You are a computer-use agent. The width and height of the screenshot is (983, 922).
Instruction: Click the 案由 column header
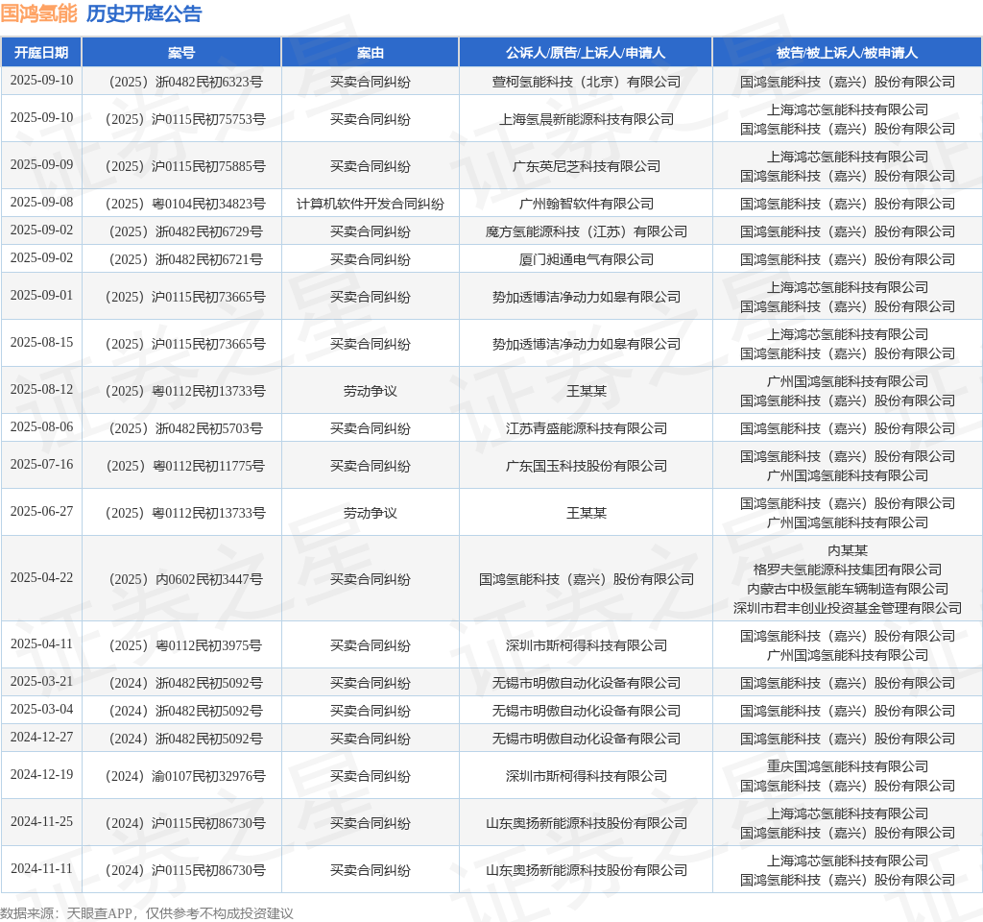(370, 53)
